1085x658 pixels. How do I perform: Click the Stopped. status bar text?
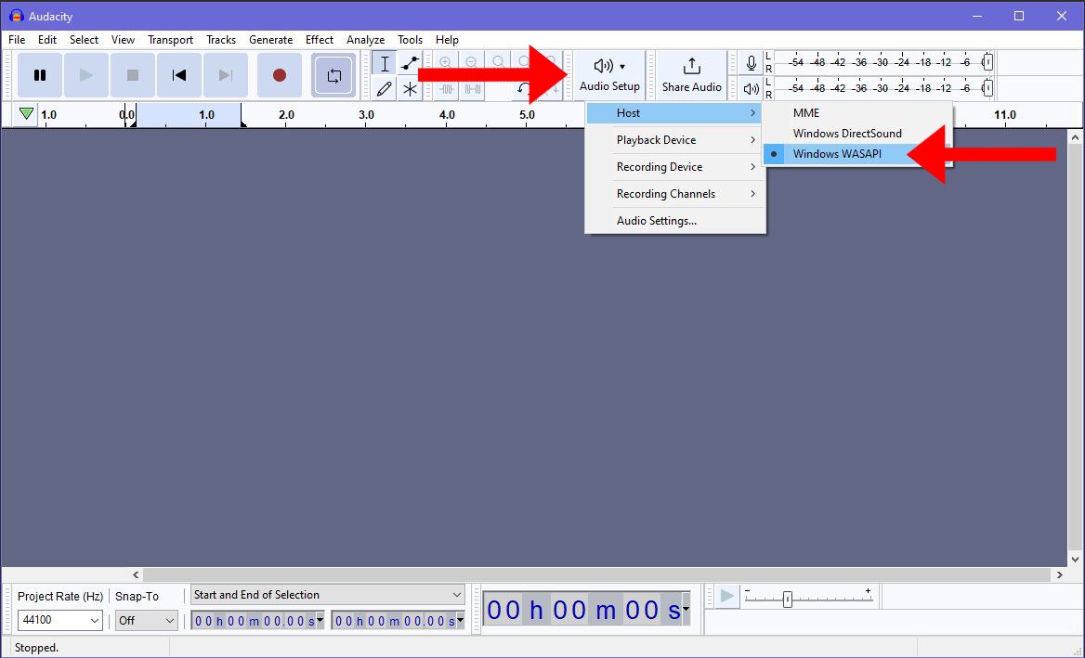36,648
